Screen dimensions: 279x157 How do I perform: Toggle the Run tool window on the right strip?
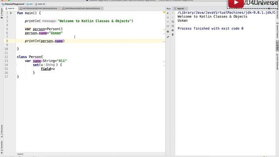pyautogui.click(x=277, y=46)
